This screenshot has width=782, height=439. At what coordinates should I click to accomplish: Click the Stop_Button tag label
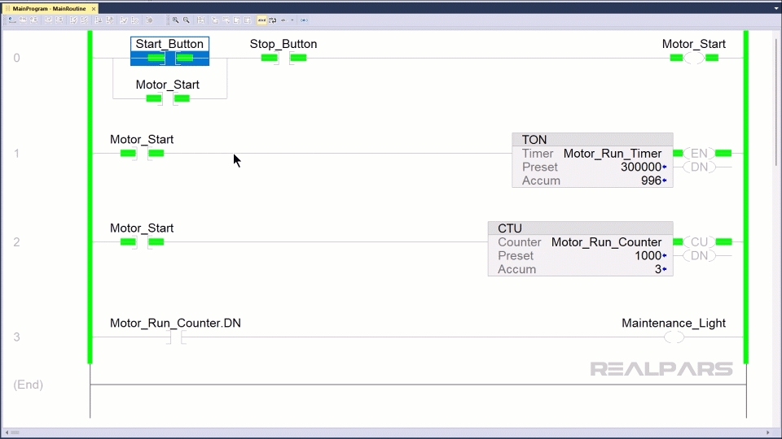[283, 44]
